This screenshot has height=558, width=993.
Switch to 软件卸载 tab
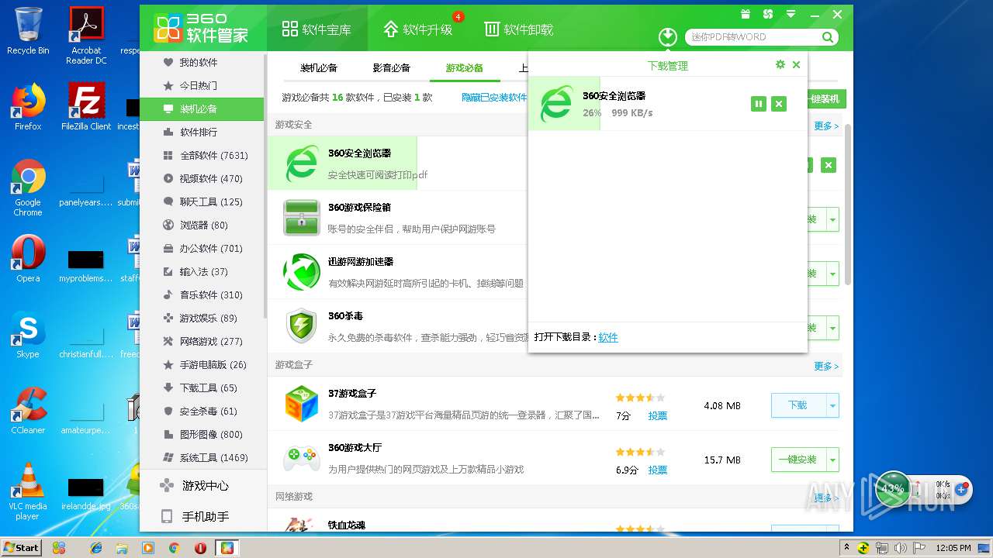[x=519, y=29]
